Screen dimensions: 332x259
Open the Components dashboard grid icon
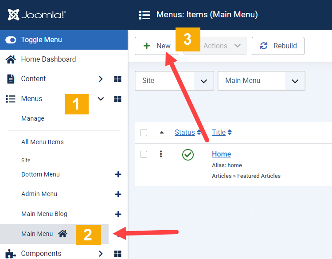point(118,254)
